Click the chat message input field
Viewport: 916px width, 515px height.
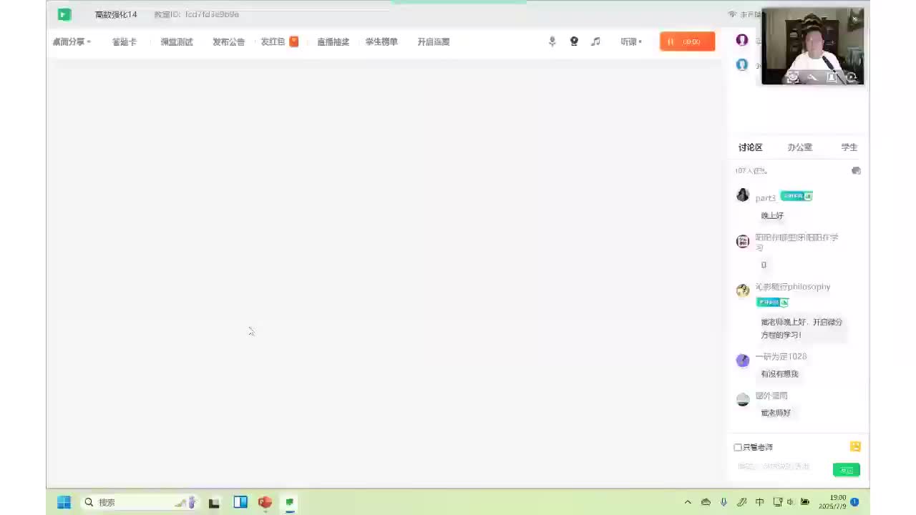[780, 466]
